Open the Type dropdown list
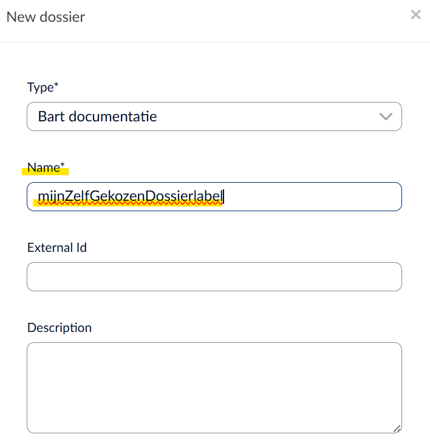The width and height of the screenshot is (430, 440). (214, 117)
